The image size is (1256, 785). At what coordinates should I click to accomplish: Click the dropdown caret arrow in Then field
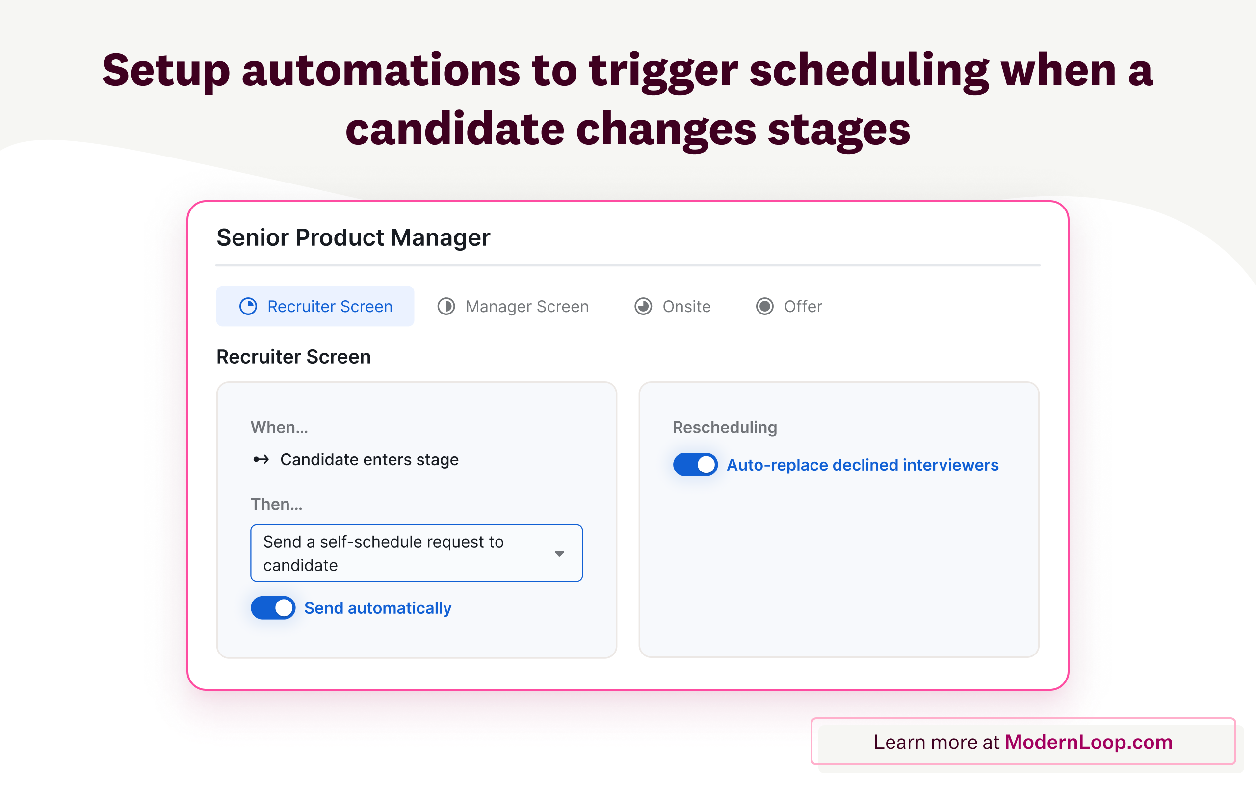point(559,554)
